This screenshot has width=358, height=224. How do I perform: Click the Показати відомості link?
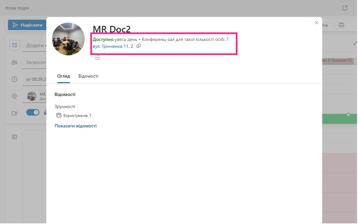point(76,126)
